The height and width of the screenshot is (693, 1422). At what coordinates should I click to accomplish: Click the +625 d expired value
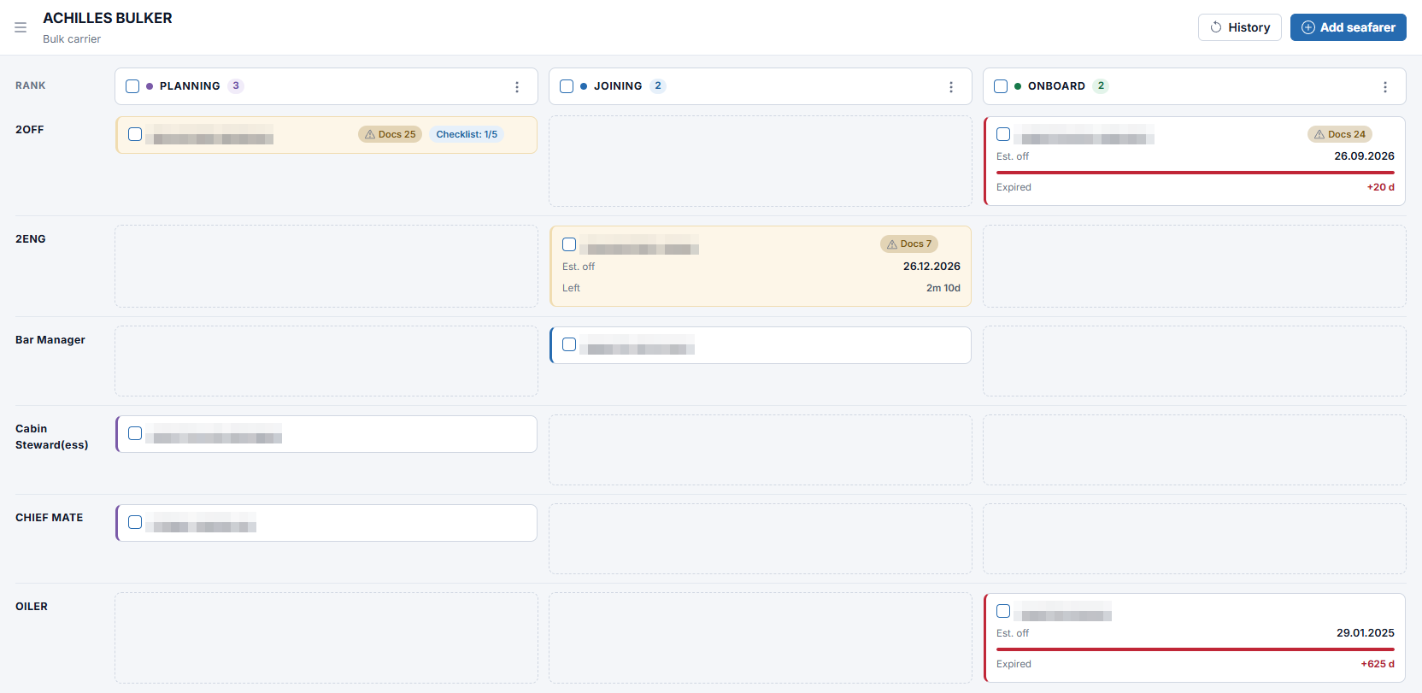(1378, 664)
